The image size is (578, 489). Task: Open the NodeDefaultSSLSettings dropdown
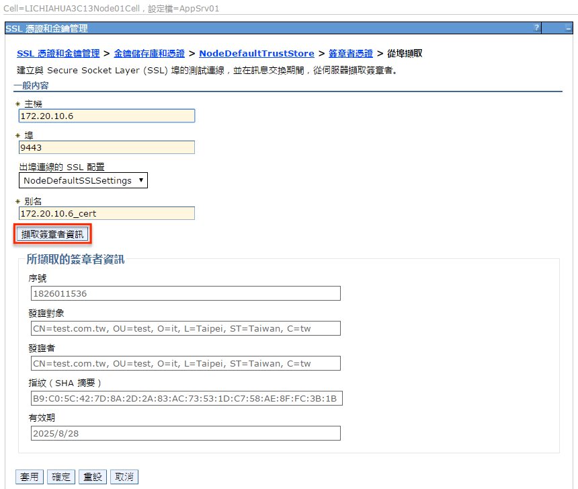(x=83, y=180)
